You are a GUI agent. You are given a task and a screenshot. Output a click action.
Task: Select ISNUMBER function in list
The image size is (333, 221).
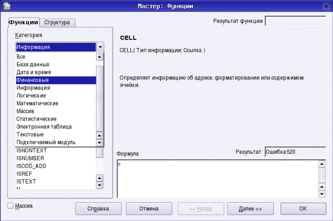(56, 159)
